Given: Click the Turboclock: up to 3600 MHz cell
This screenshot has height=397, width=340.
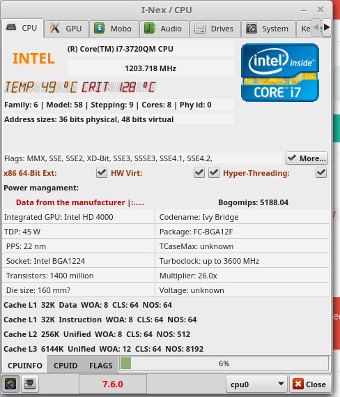Looking at the screenshot, I should click(x=242, y=261).
